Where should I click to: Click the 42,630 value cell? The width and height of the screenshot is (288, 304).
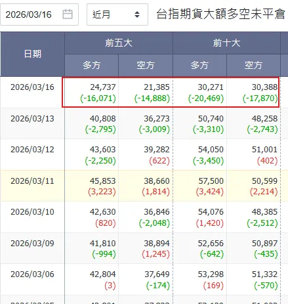[x=91, y=217]
